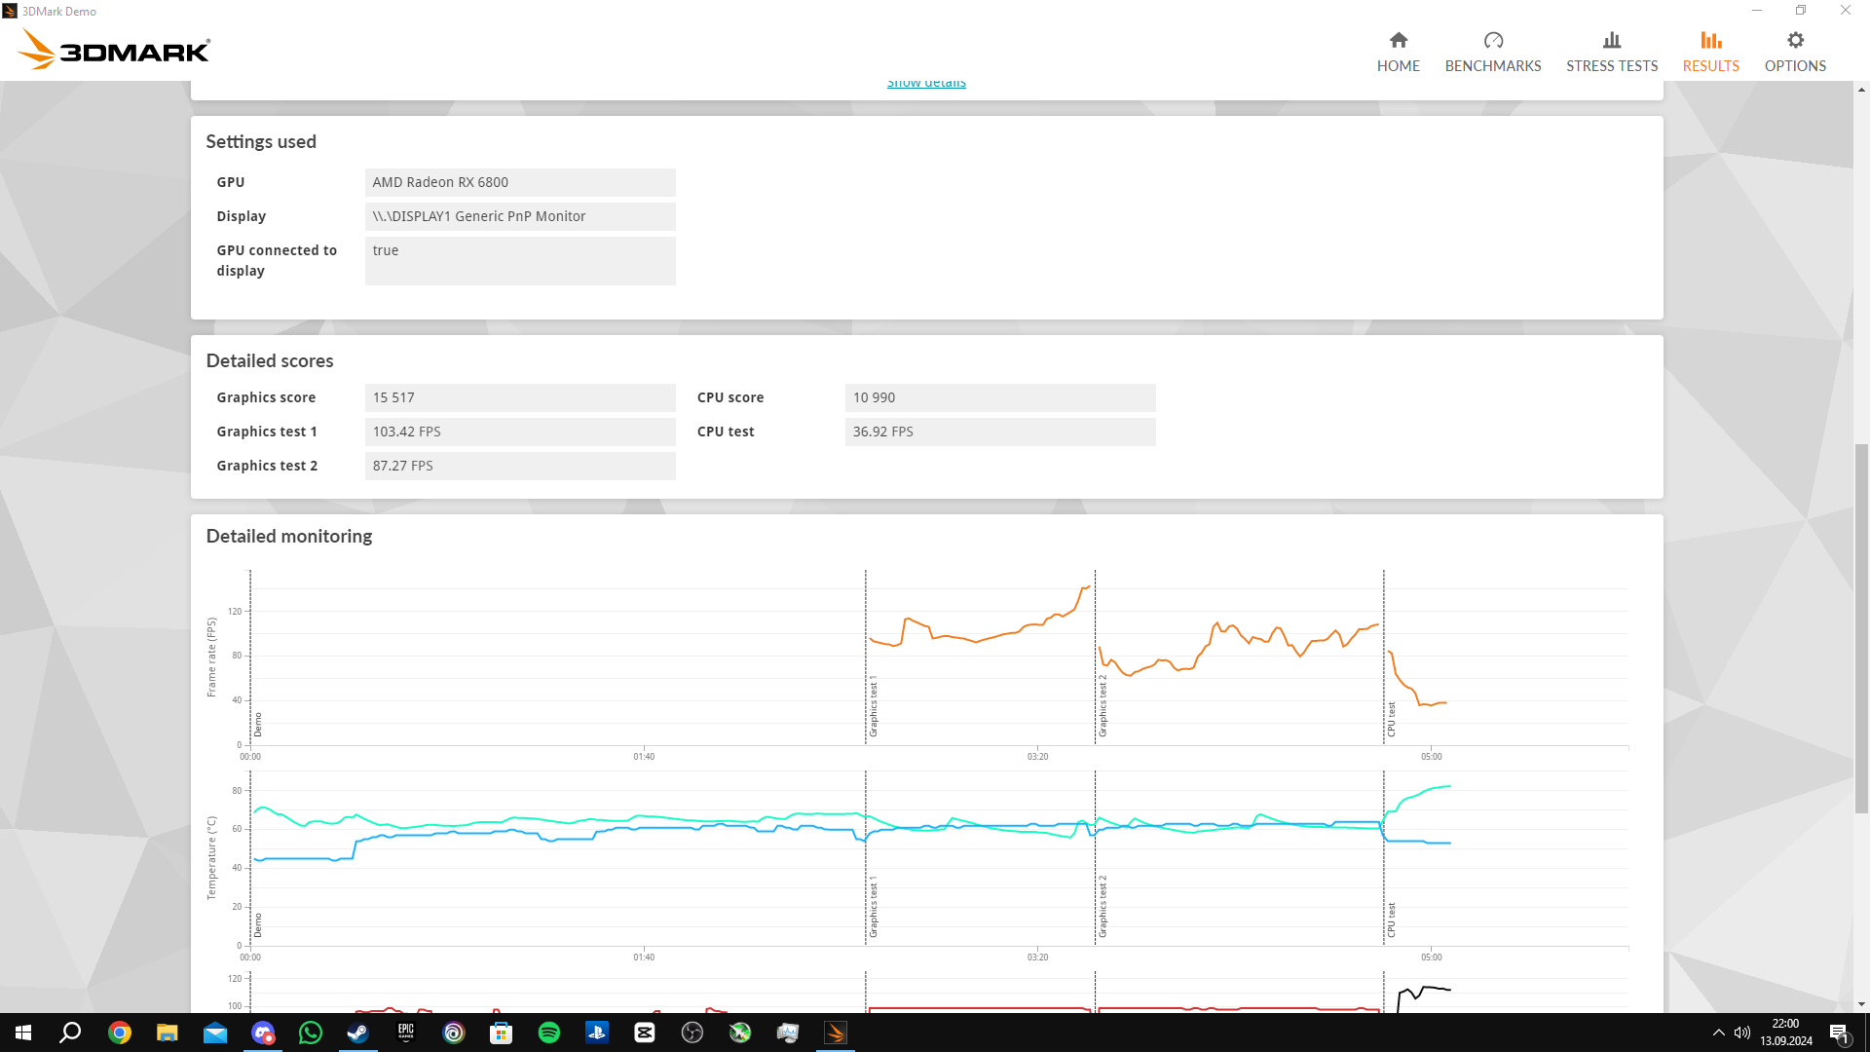Click the Graphics test 1 marker on the frame rate chart
The width and height of the screenshot is (1870, 1052).
pos(874,706)
